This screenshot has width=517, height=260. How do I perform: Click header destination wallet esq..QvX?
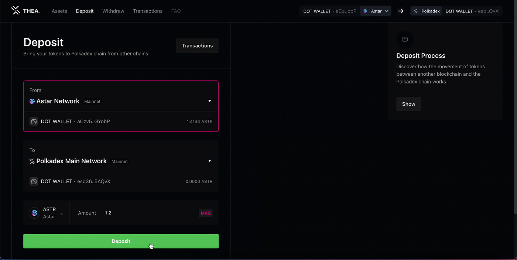[472, 11]
